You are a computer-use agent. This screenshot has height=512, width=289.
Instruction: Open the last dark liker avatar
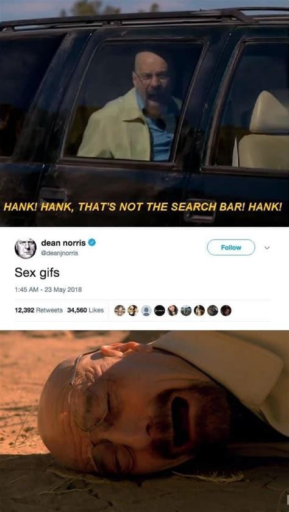click(226, 310)
